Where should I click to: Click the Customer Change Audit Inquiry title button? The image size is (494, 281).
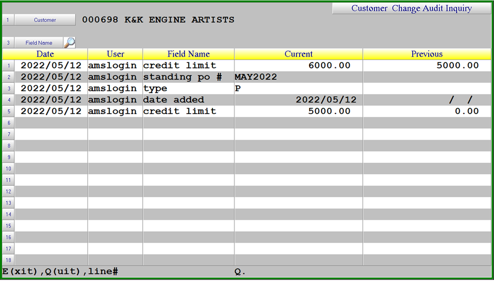pyautogui.click(x=412, y=8)
